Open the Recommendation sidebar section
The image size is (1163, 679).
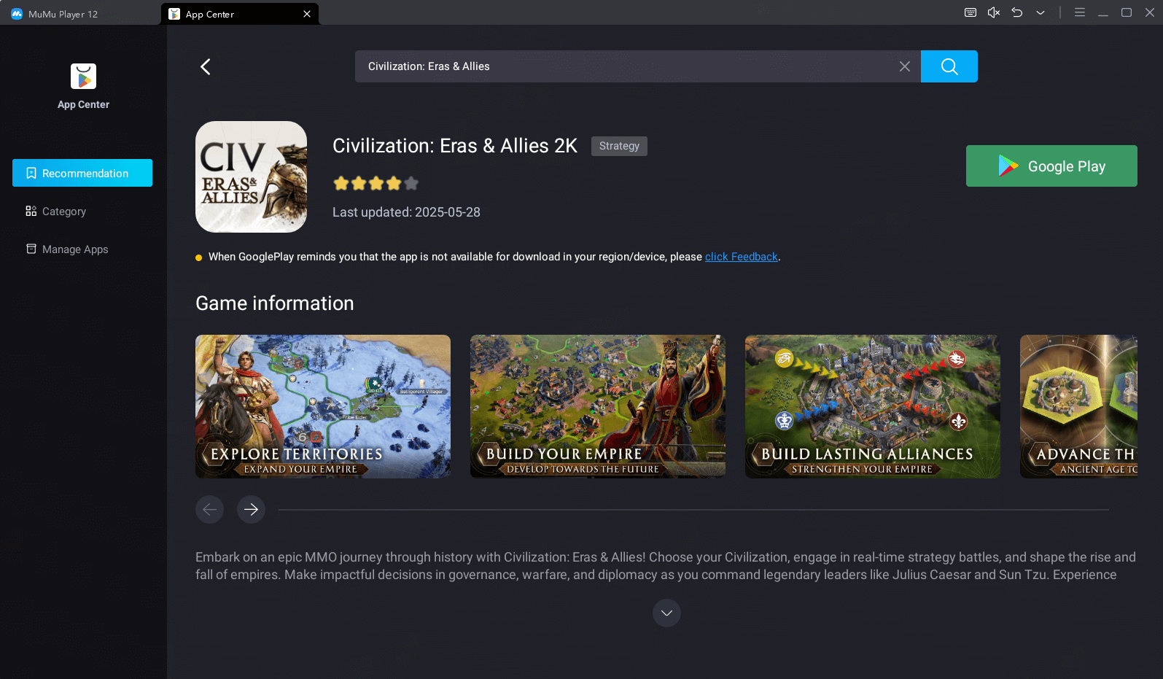82,173
